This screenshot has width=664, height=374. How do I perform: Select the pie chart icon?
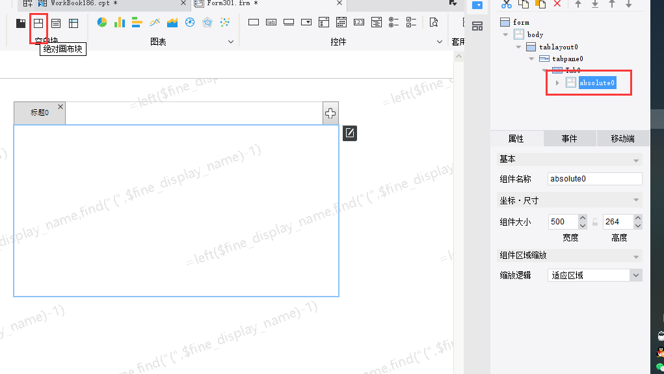[101, 22]
